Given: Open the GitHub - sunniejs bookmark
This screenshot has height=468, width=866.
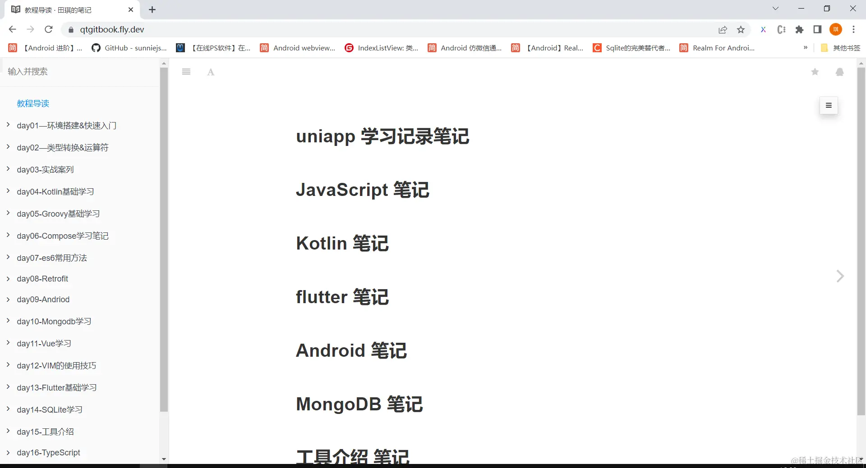Looking at the screenshot, I should coord(129,48).
